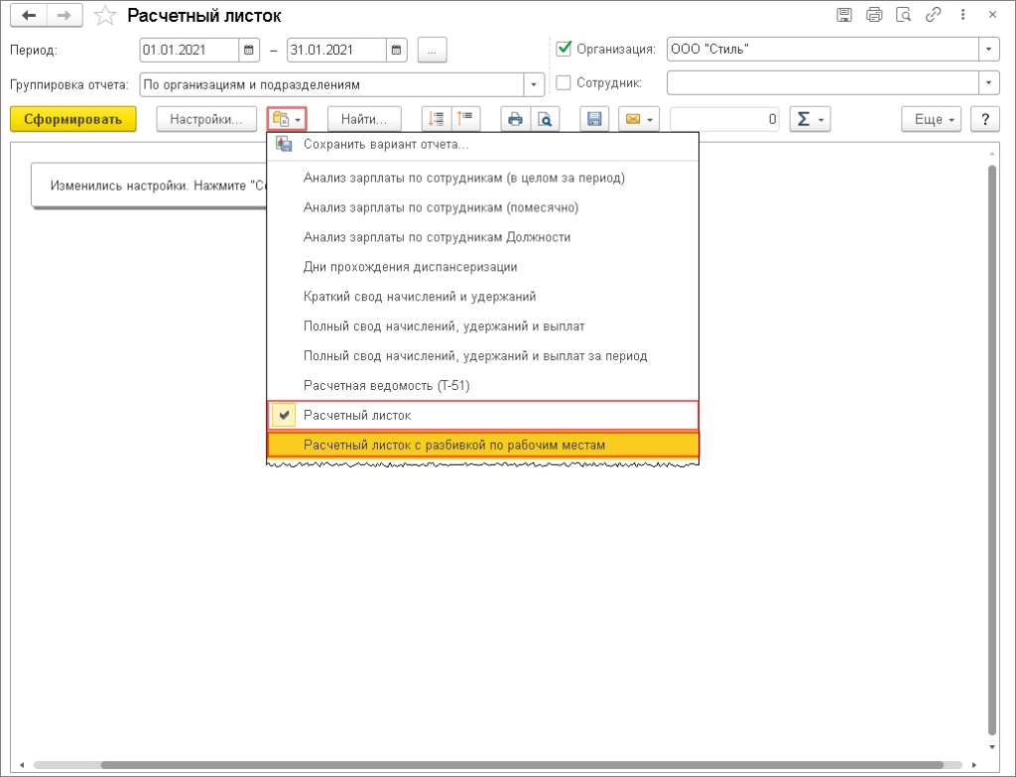Enable the Сотрудник checkbox
Image resolution: width=1016 pixels, height=777 pixels.
pos(565,82)
